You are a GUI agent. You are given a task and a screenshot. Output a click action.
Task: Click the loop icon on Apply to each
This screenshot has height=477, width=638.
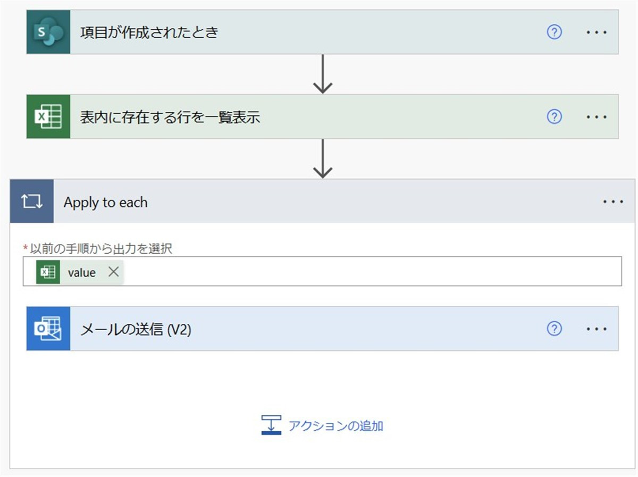(x=32, y=202)
